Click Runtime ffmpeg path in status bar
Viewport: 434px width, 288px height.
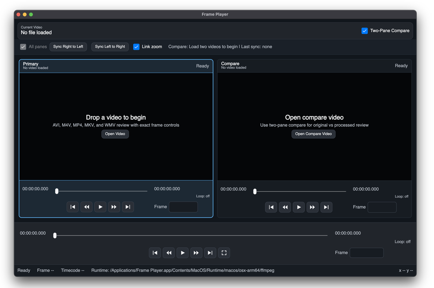pos(183,270)
